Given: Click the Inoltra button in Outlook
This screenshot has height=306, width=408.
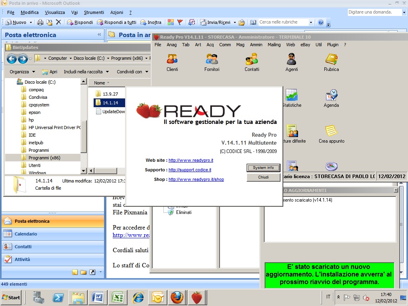Looking at the screenshot, I should click(151, 22).
